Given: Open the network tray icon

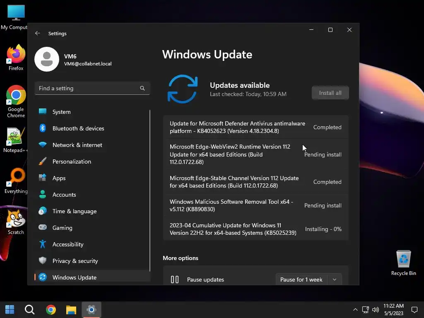Looking at the screenshot, I should [x=365, y=310].
